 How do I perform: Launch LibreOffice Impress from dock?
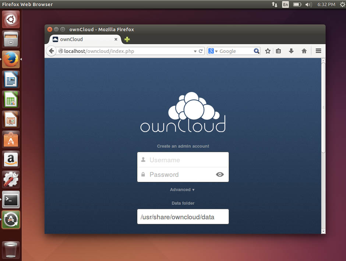tap(11, 119)
